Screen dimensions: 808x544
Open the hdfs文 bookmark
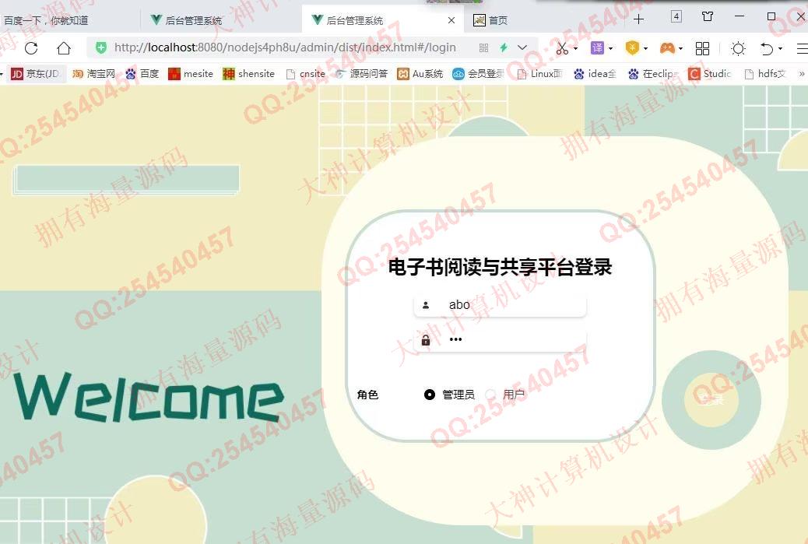click(x=765, y=74)
